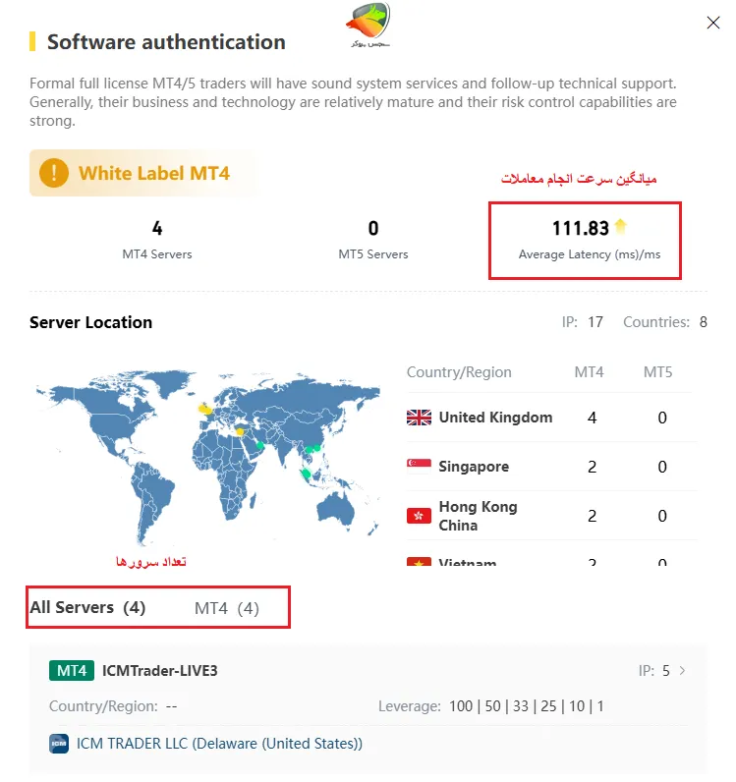Click the United Kingdom flag icon
The height and width of the screenshot is (782, 736).
tap(419, 418)
